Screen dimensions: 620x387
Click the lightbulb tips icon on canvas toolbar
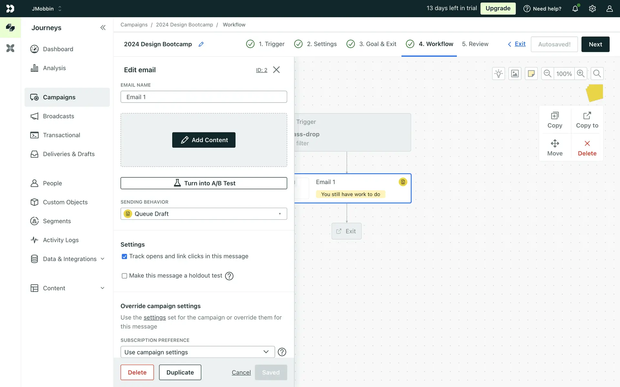click(499, 74)
